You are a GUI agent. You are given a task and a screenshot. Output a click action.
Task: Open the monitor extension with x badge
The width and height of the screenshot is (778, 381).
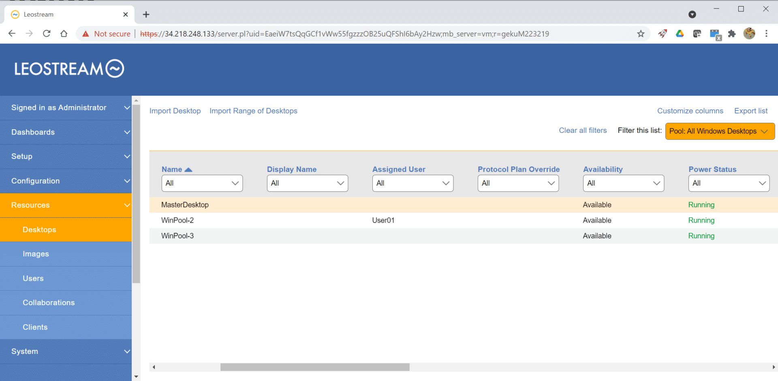(x=715, y=34)
